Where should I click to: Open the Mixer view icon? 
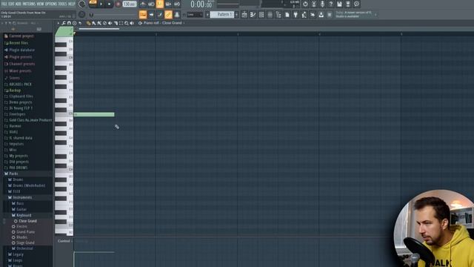pyautogui.click(x=270, y=15)
